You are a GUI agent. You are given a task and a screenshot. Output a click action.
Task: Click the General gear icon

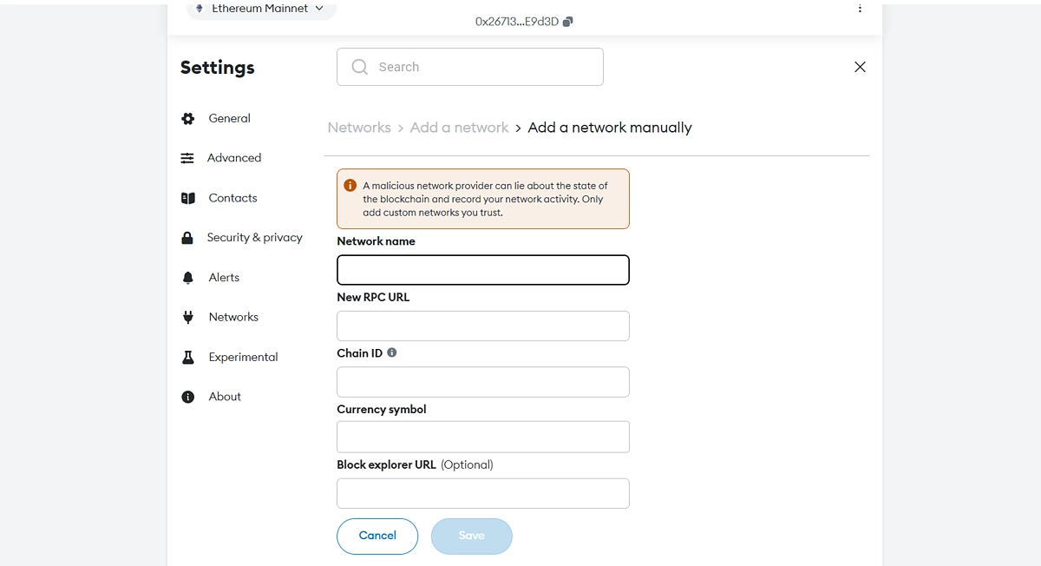point(187,119)
